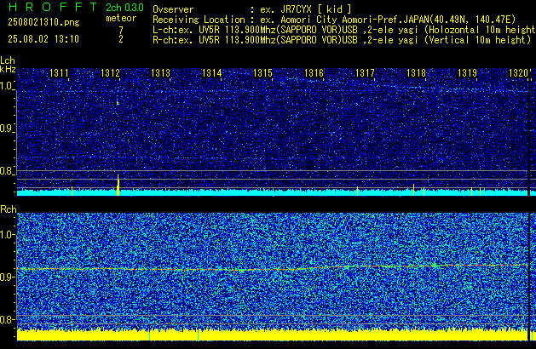Click the 1313 time marker
The height and width of the screenshot is (349, 536).
click(161, 73)
